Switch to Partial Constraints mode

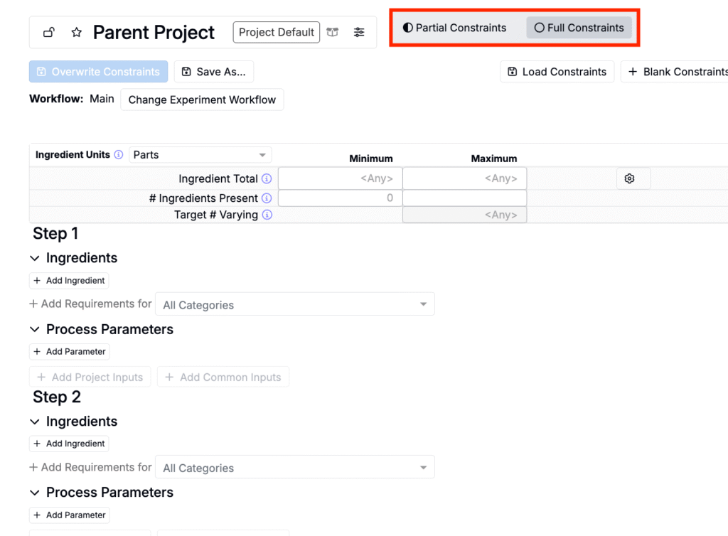(x=455, y=28)
